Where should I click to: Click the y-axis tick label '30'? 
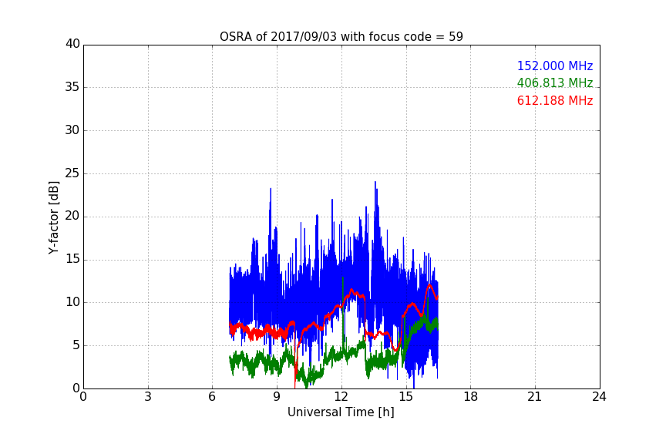(72, 130)
